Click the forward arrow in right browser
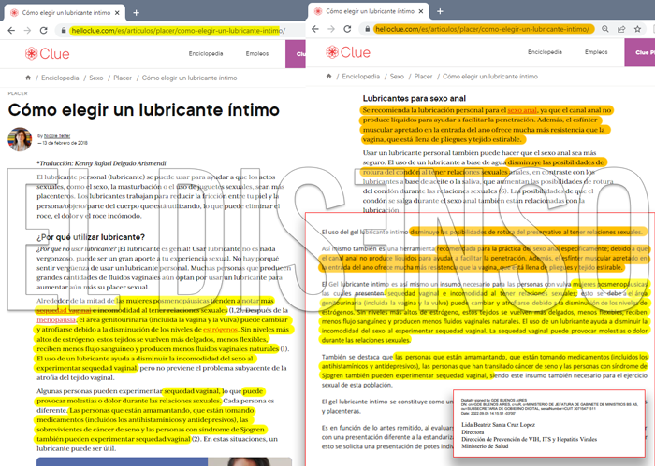Image resolution: width=655 pixels, height=466 pixels. point(331,29)
